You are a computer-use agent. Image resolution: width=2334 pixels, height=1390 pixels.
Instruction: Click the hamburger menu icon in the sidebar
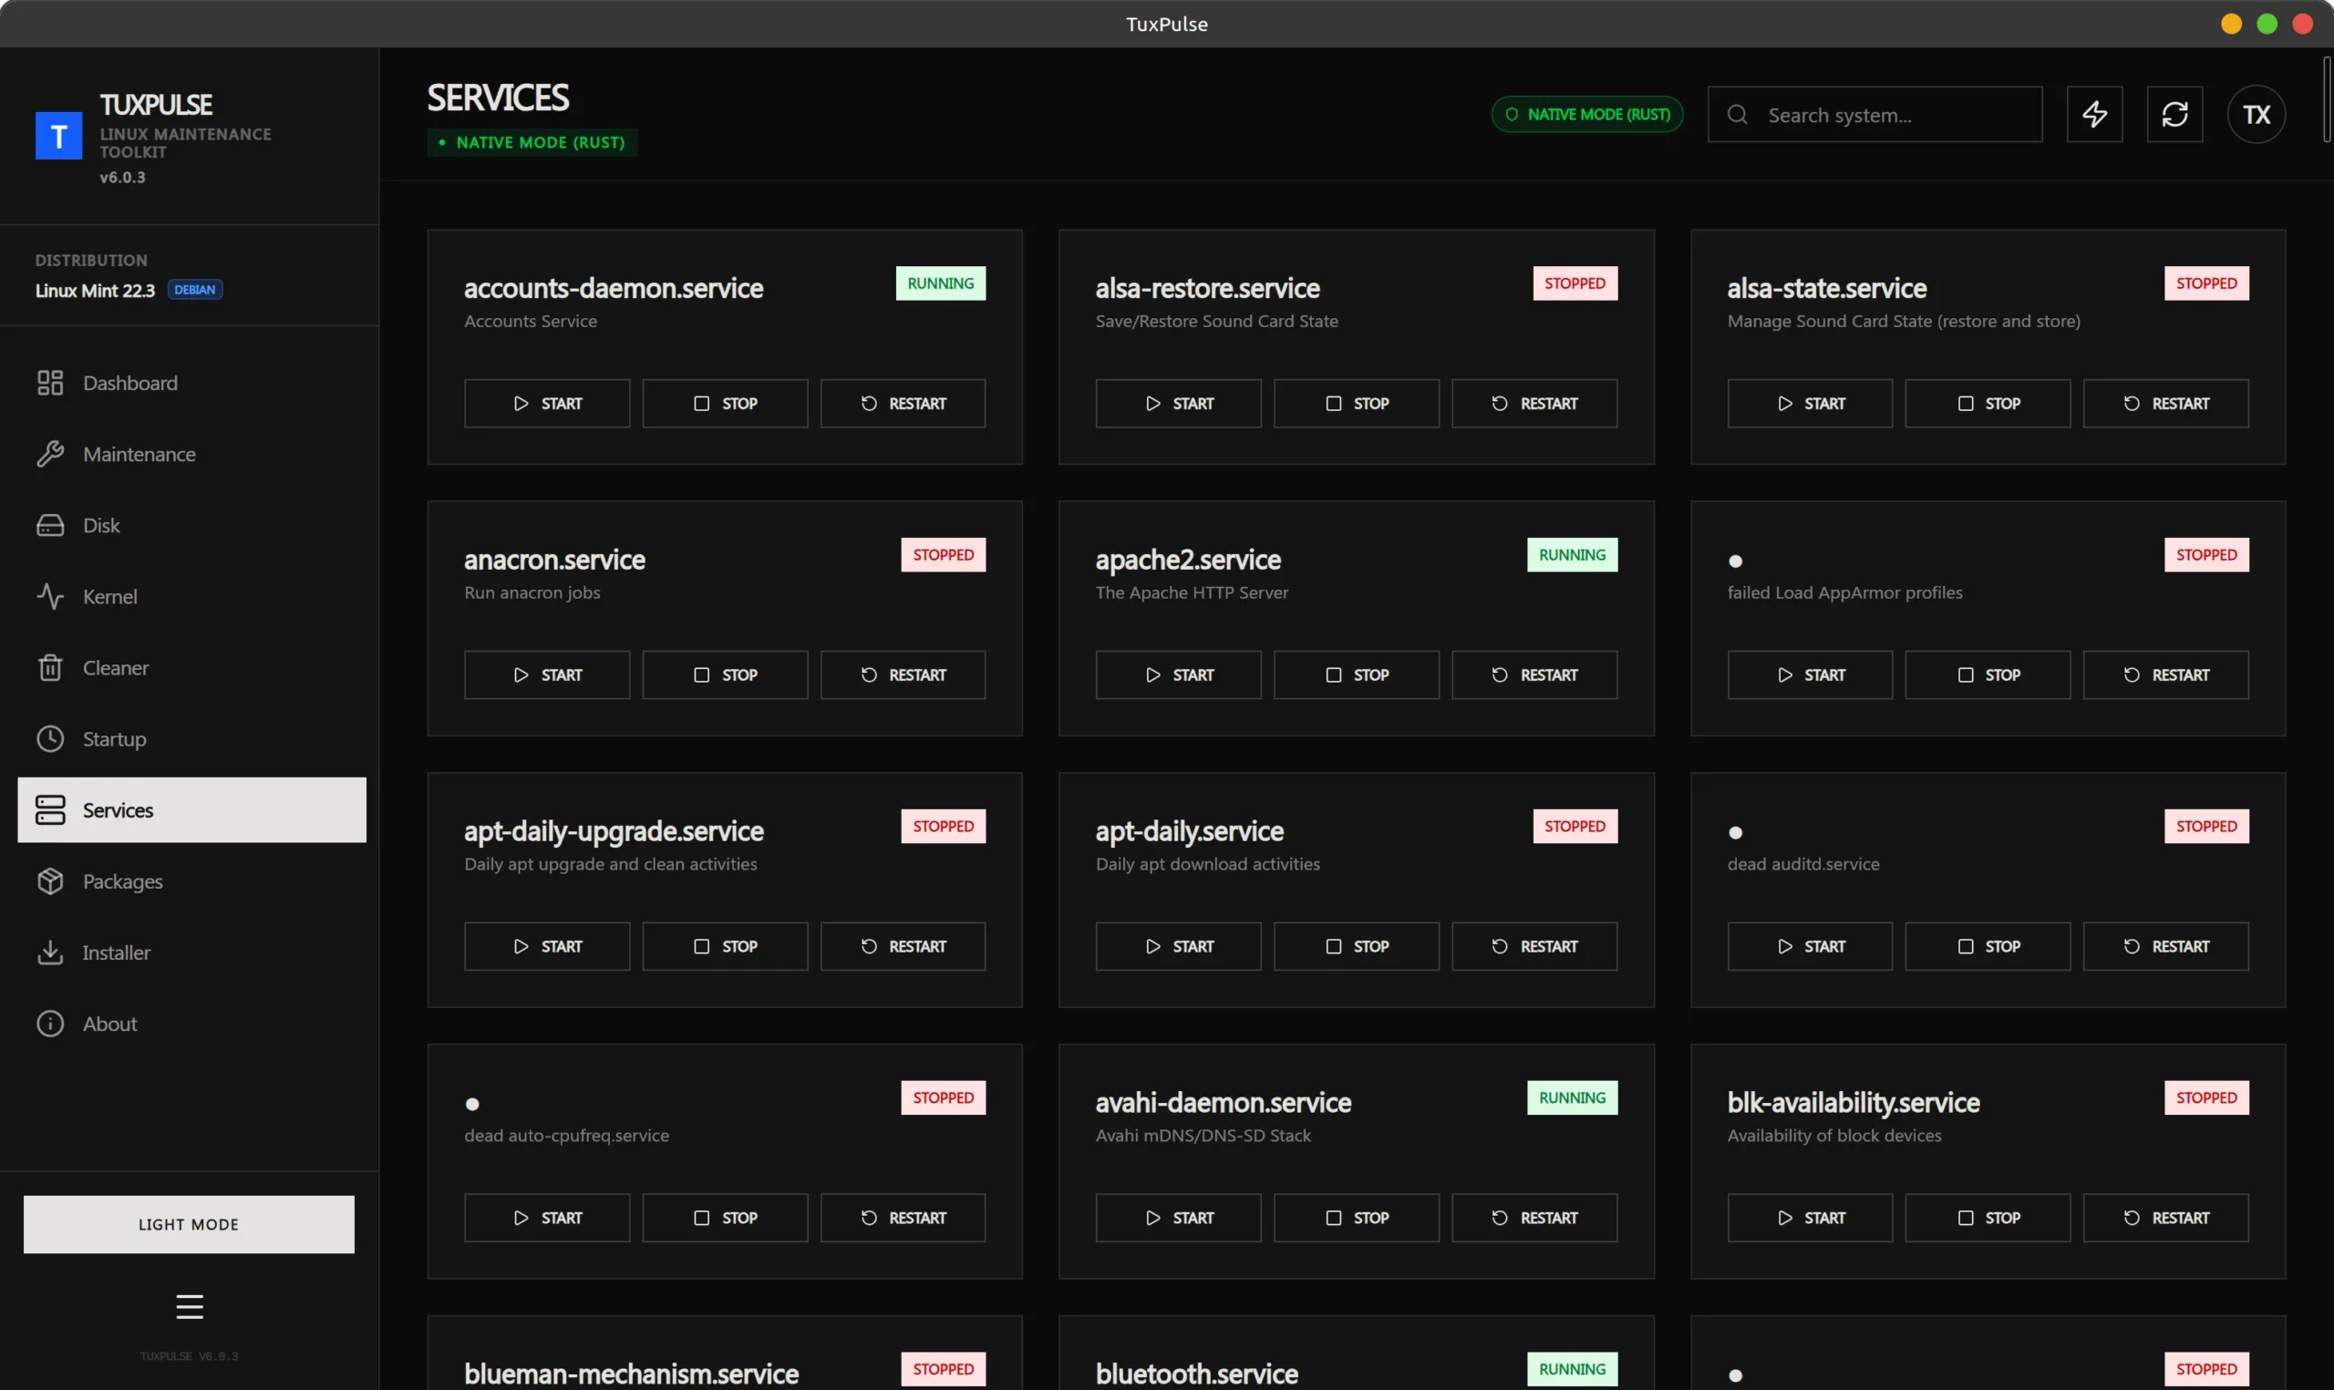click(x=190, y=1306)
